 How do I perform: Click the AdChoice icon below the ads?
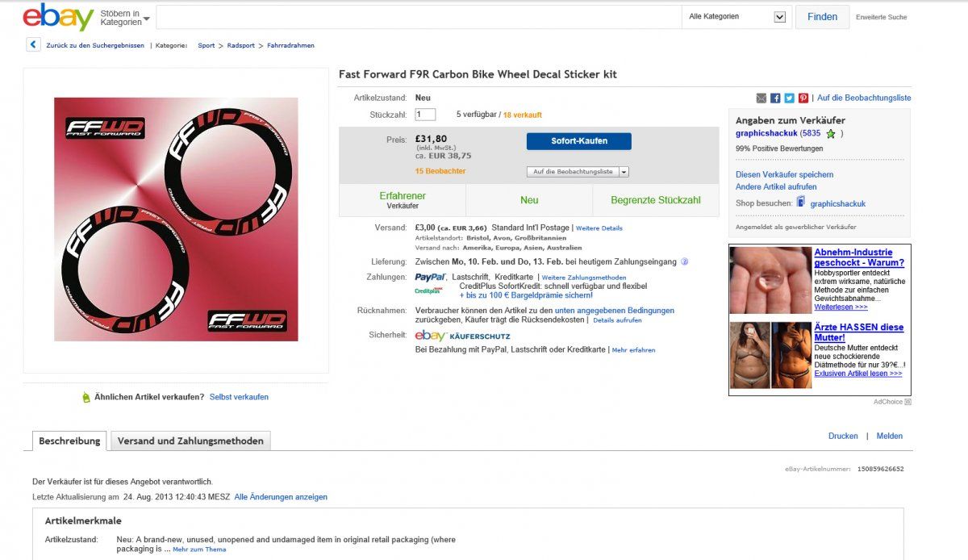pyautogui.click(x=907, y=402)
